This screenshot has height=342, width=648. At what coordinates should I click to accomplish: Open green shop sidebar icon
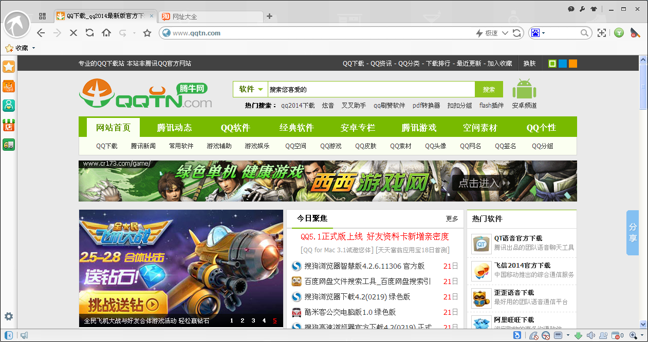9,125
